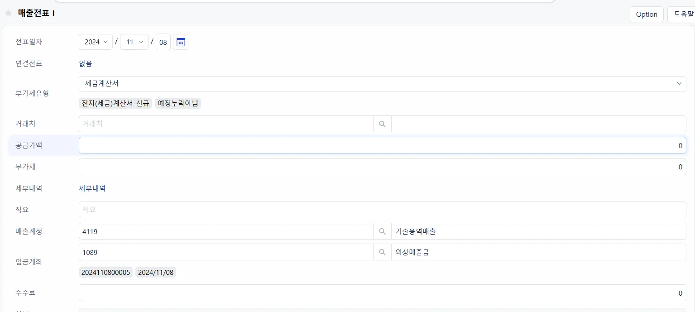
Task: Click the 2024/11/08 tag below 입금계좌
Action: click(x=156, y=272)
